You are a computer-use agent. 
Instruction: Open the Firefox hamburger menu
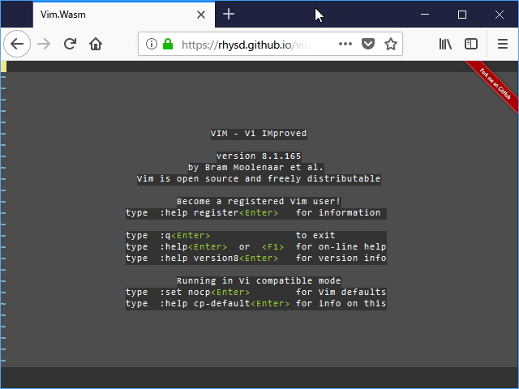click(x=503, y=44)
